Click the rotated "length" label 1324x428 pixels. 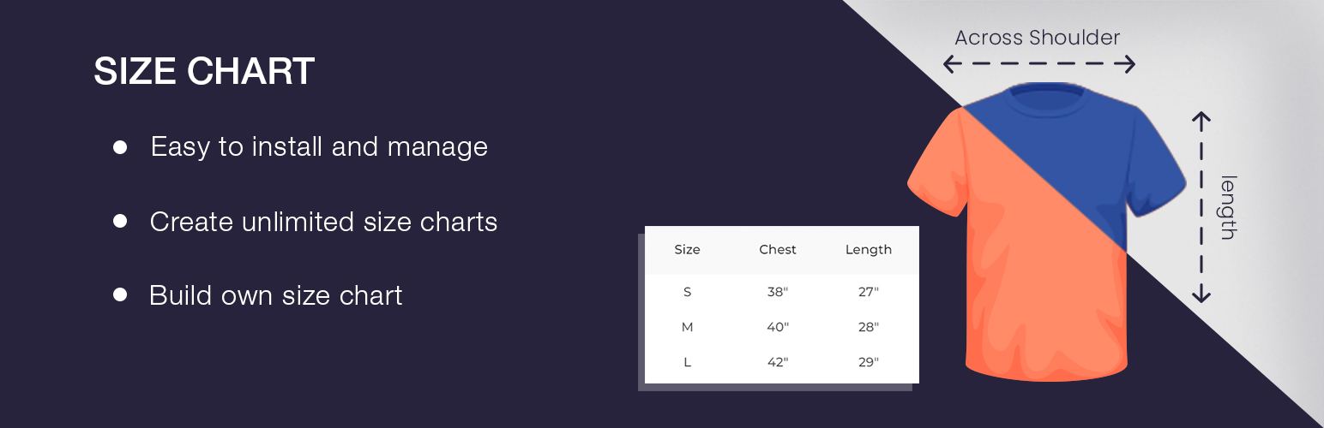(x=1228, y=207)
